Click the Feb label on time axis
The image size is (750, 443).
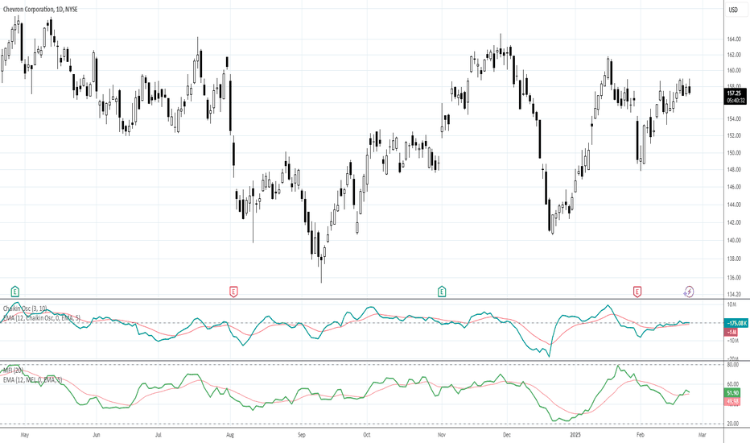pos(640,435)
